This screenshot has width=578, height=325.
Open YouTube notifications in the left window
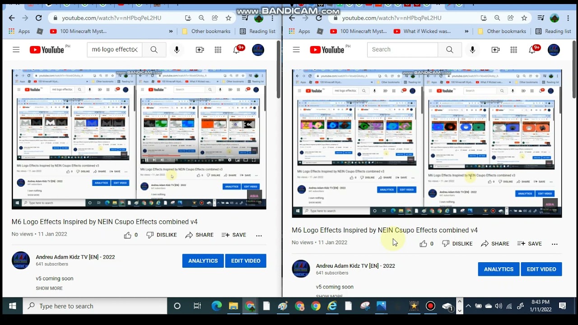237,49
